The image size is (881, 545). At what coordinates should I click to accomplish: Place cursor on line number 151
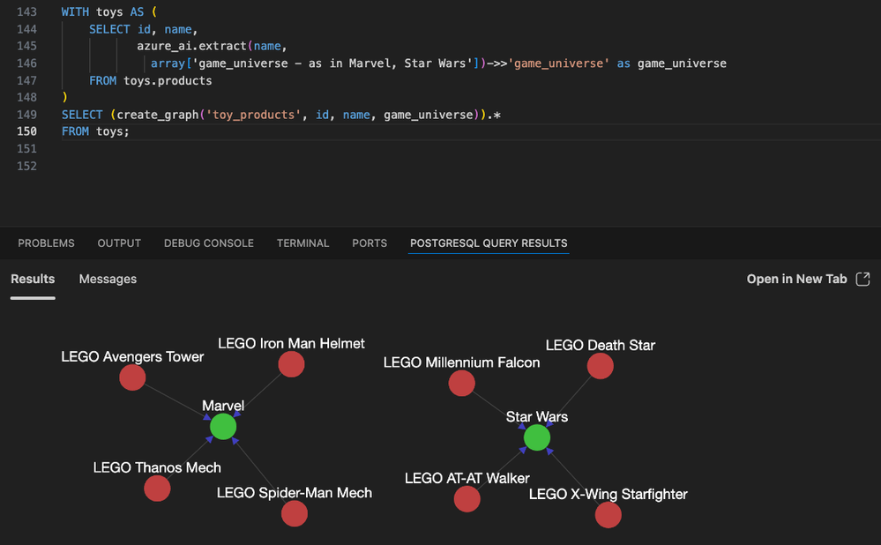(x=26, y=149)
